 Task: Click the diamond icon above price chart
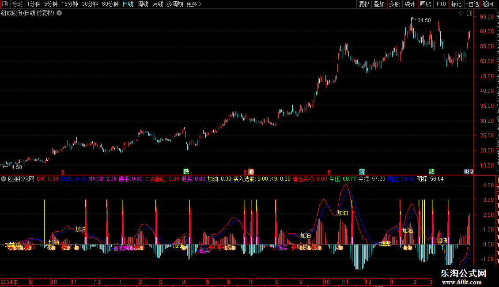(461, 13)
